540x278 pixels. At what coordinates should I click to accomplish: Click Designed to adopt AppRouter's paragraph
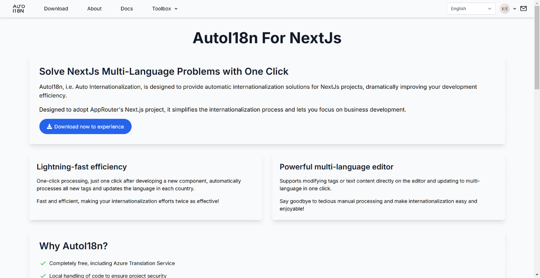pos(223,109)
